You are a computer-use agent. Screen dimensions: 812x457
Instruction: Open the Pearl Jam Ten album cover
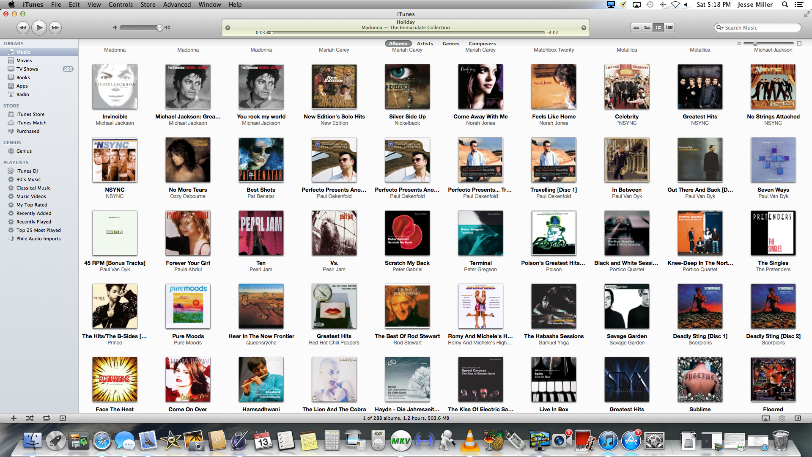[261, 233]
